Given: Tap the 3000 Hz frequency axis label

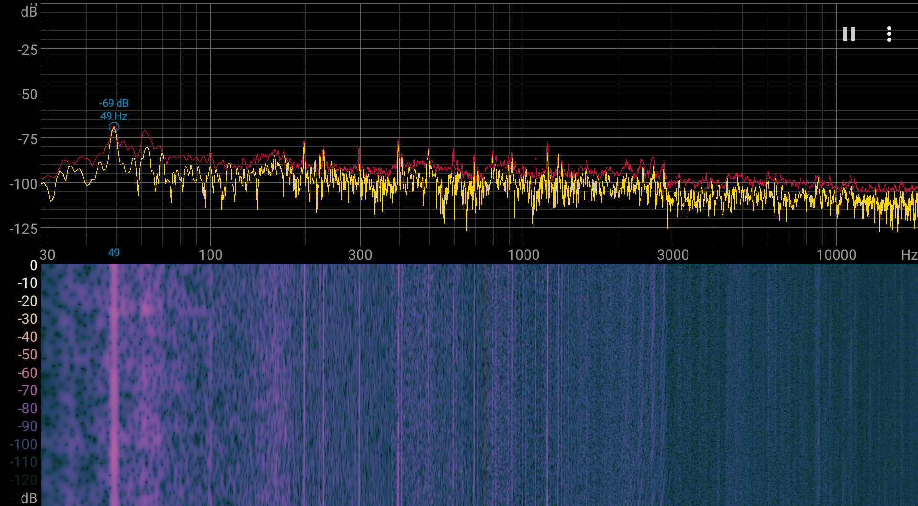Looking at the screenshot, I should (673, 255).
